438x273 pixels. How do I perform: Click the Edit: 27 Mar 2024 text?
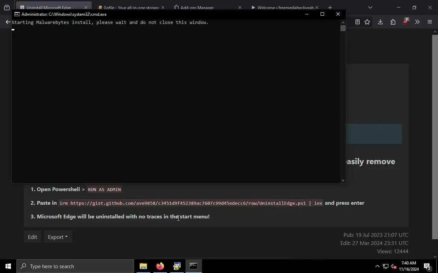pos(374,243)
